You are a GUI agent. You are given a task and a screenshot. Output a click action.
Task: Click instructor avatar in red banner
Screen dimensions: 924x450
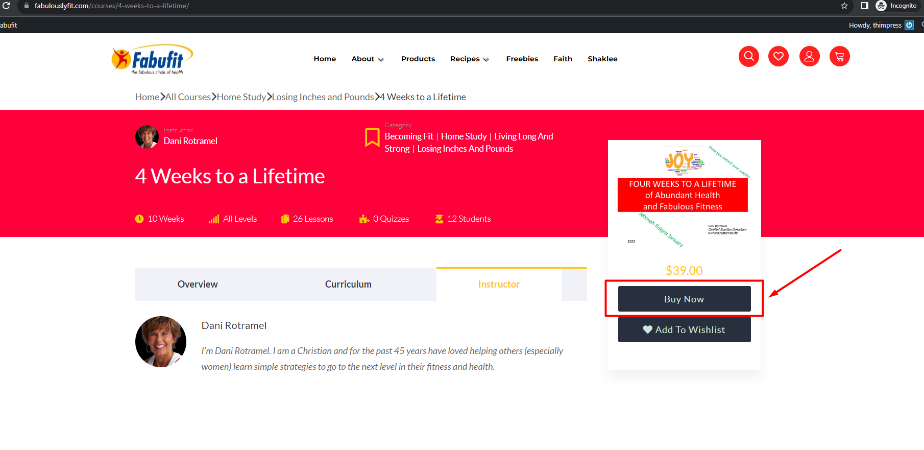click(147, 137)
